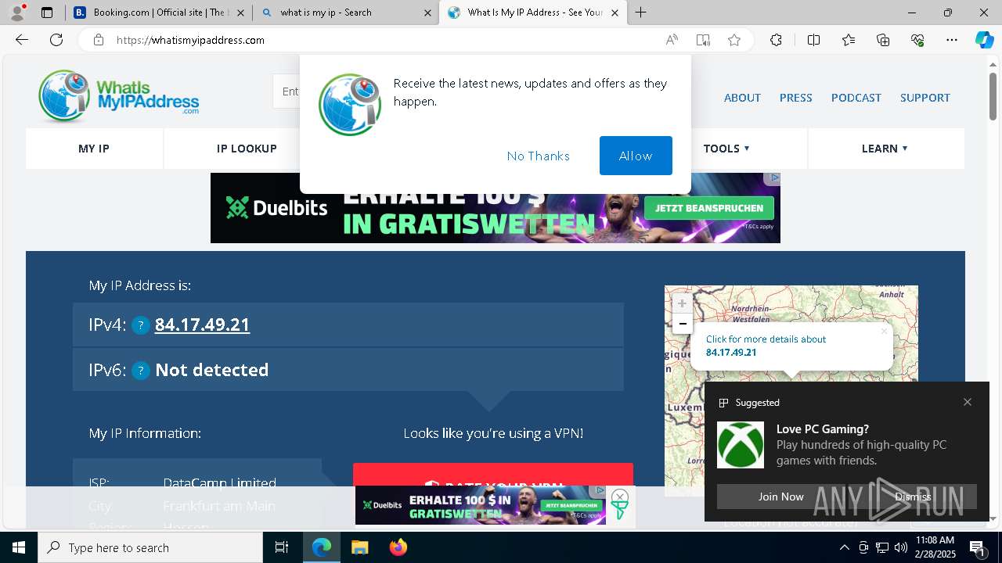The height and width of the screenshot is (563, 1002).
Task: Open the MY IP menu item
Action: pyautogui.click(x=94, y=149)
